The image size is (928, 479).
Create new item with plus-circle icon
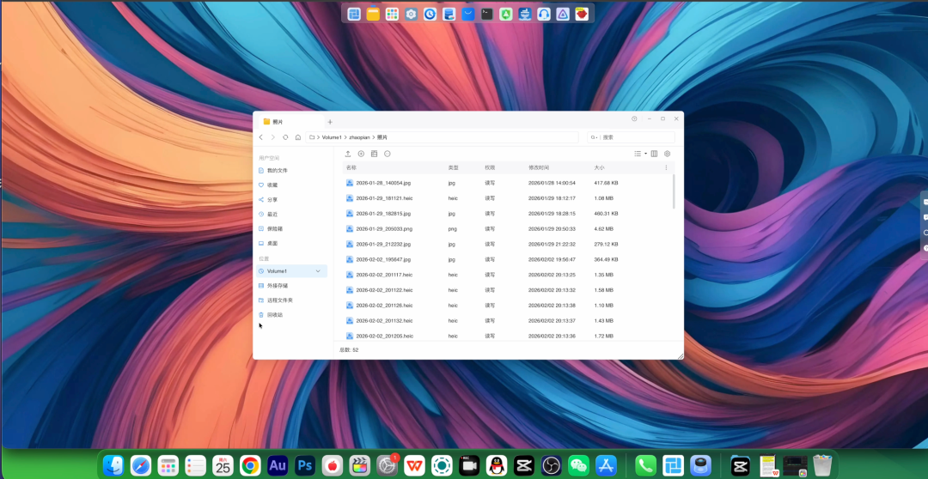click(361, 154)
